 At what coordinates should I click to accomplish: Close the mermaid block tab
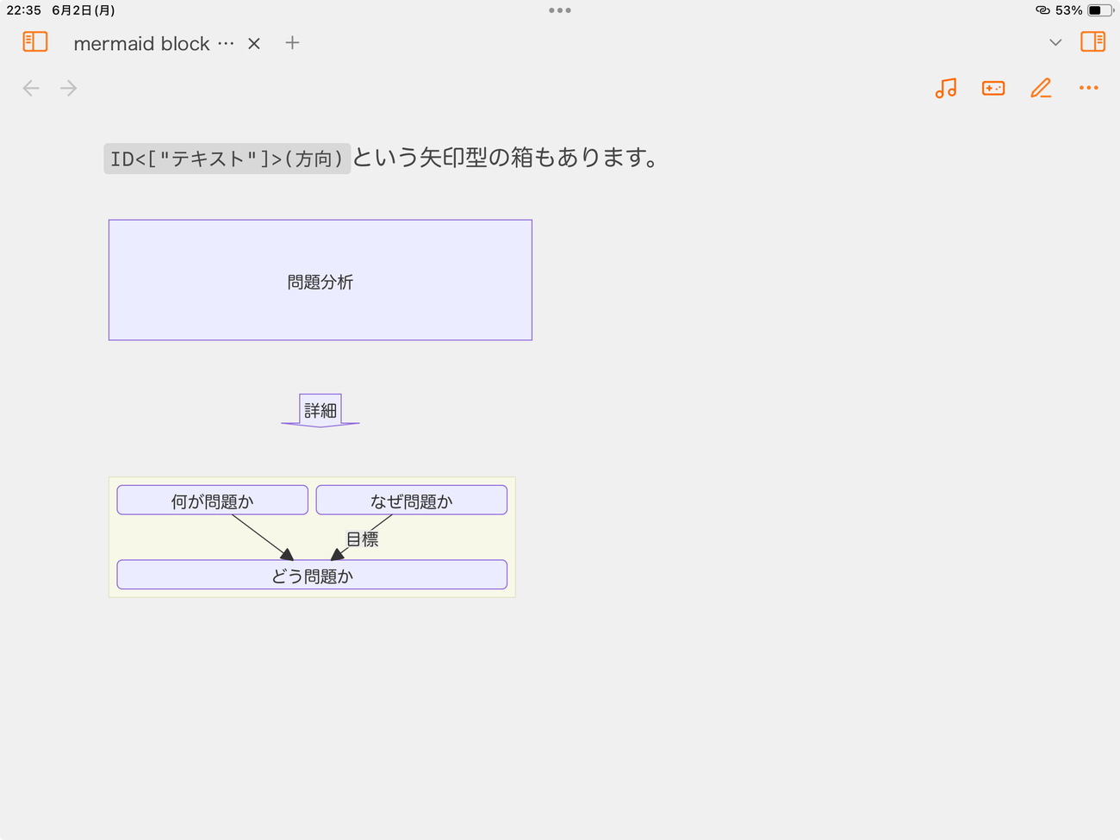[254, 44]
